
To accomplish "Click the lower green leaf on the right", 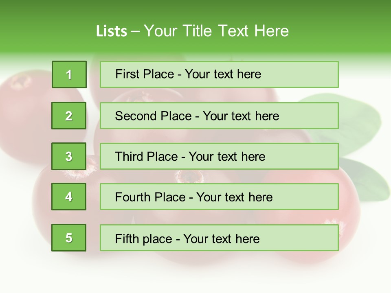I will pos(367,179).
